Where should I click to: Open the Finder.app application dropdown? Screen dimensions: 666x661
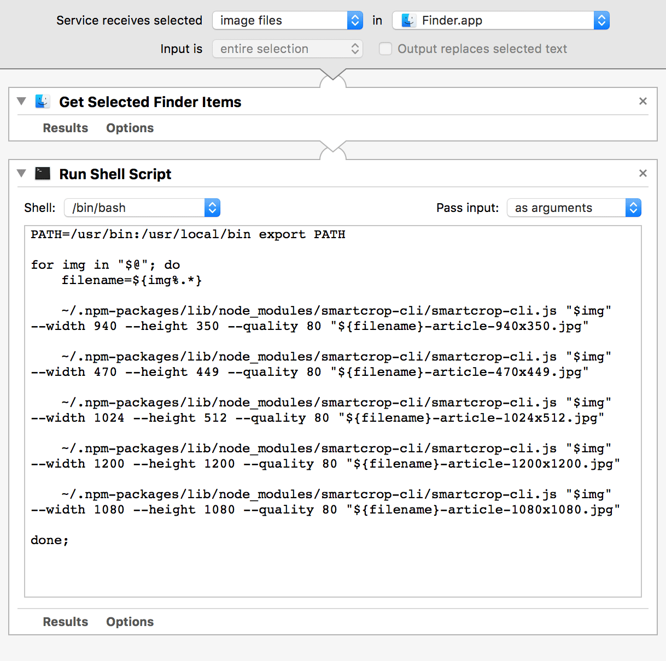click(x=501, y=21)
